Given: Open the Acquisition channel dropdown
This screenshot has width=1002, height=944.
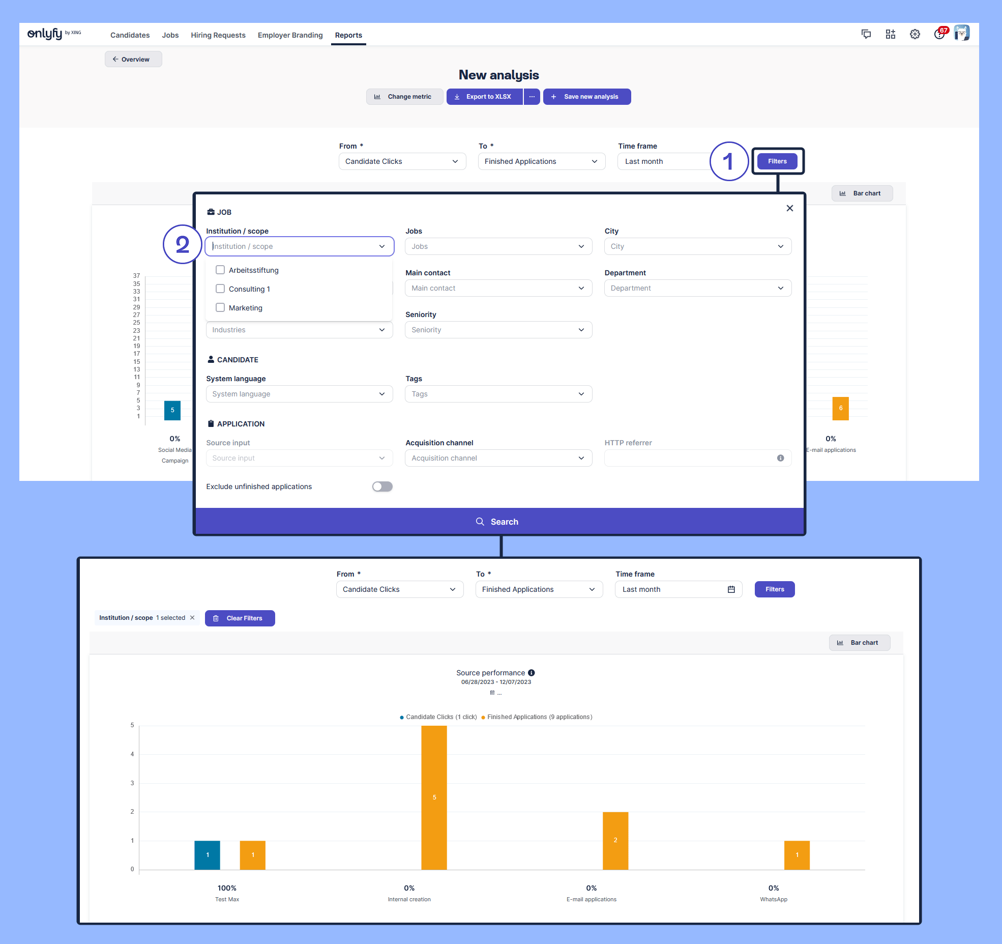Looking at the screenshot, I should click(498, 458).
